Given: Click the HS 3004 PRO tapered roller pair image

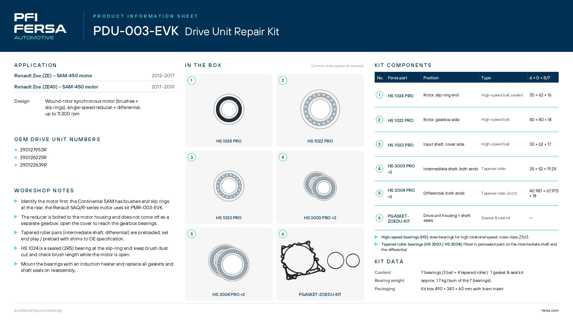Looking at the screenshot, I should click(229, 263).
